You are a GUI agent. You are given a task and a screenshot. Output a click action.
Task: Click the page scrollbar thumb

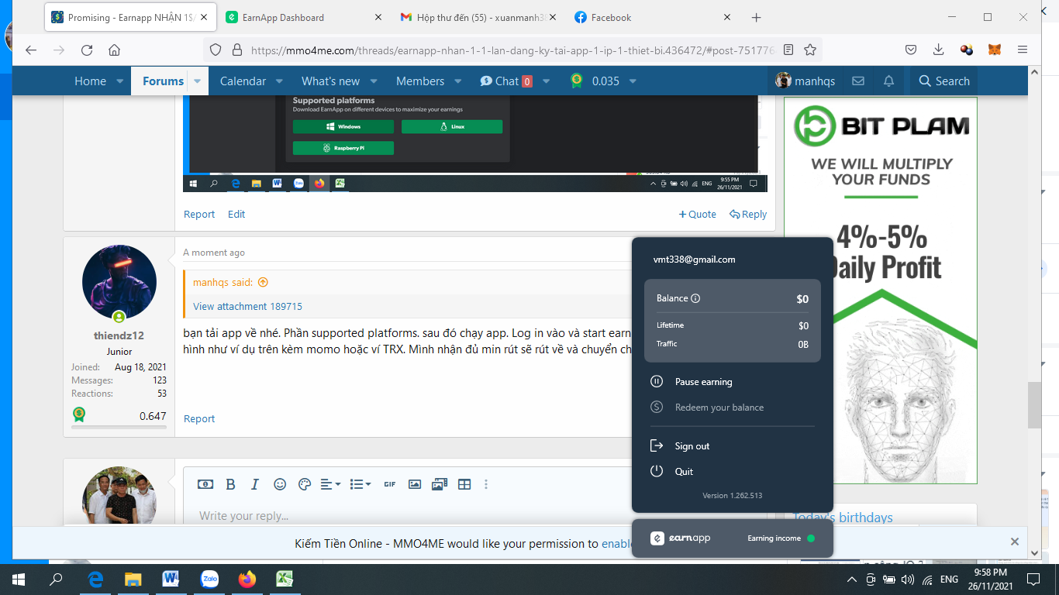pyautogui.click(x=1035, y=405)
